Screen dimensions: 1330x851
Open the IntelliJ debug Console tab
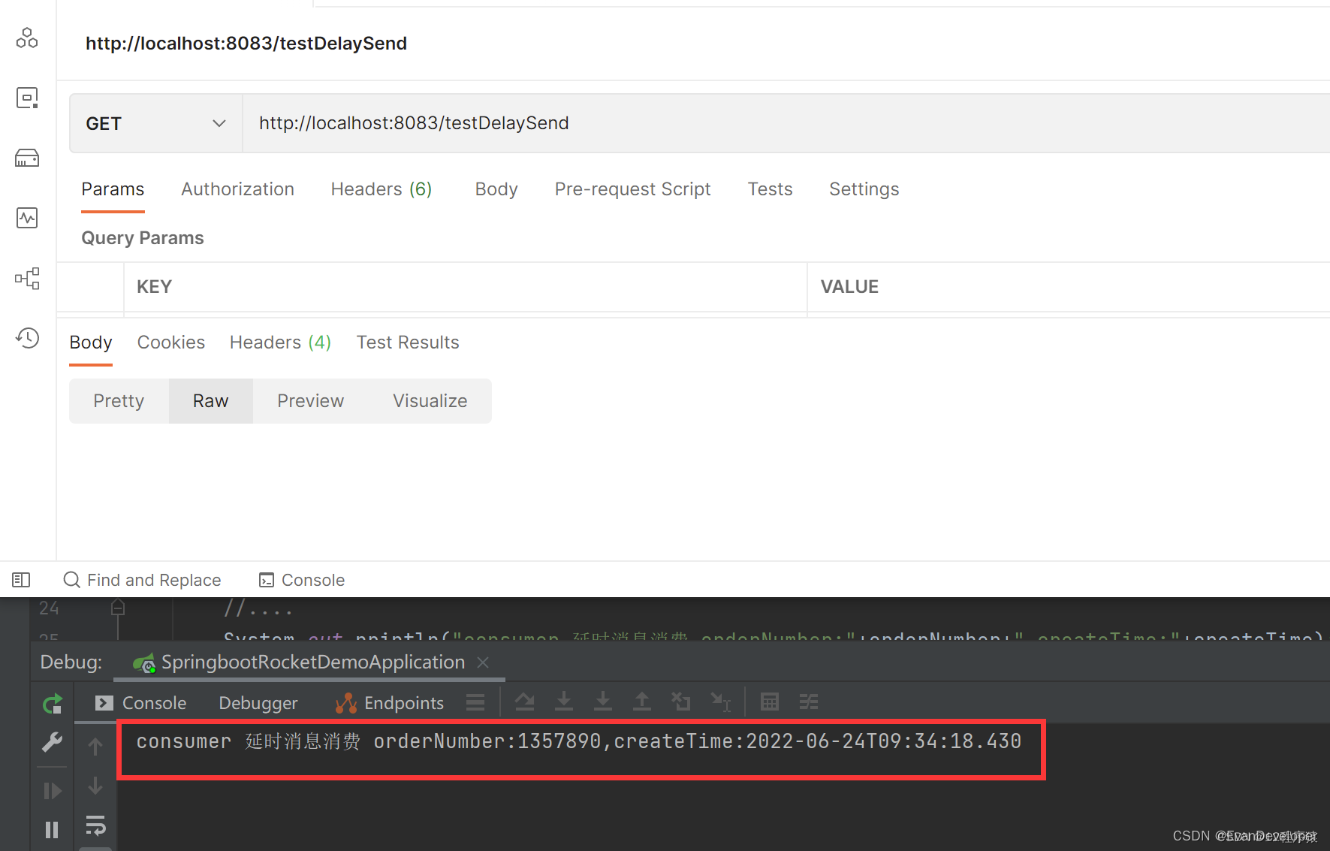(x=141, y=703)
